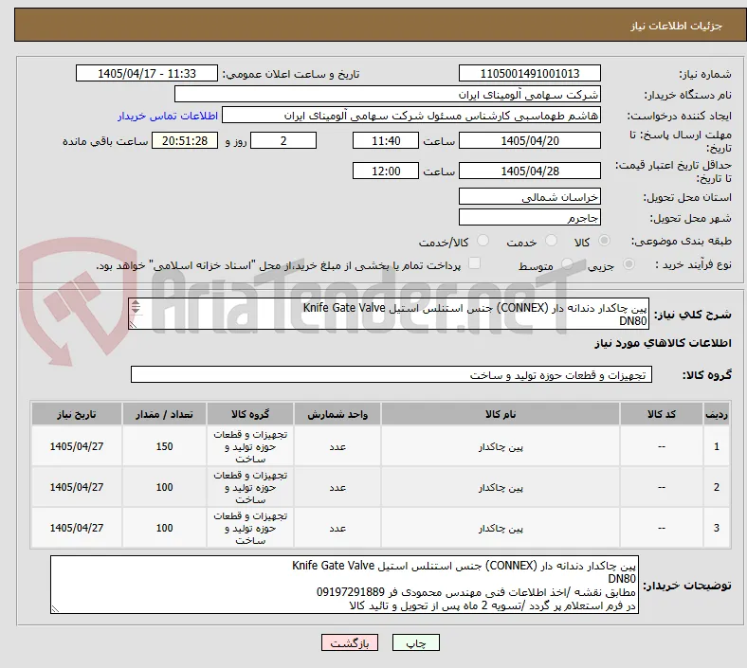This screenshot has width=747, height=668.
Task: Click the announcement date field 1405/04/17 - 11:33
Action: (x=147, y=73)
